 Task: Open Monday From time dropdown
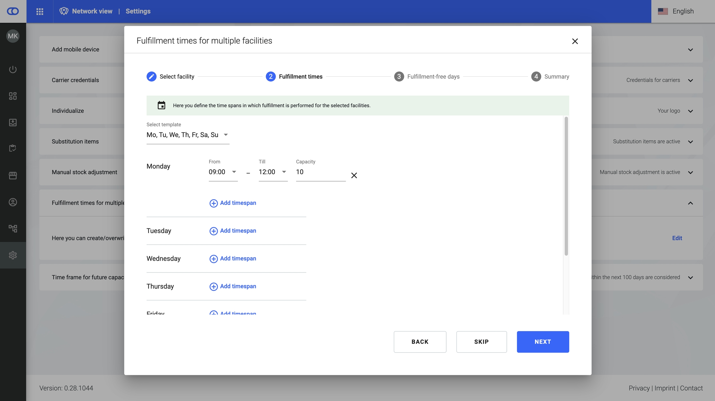click(223, 172)
